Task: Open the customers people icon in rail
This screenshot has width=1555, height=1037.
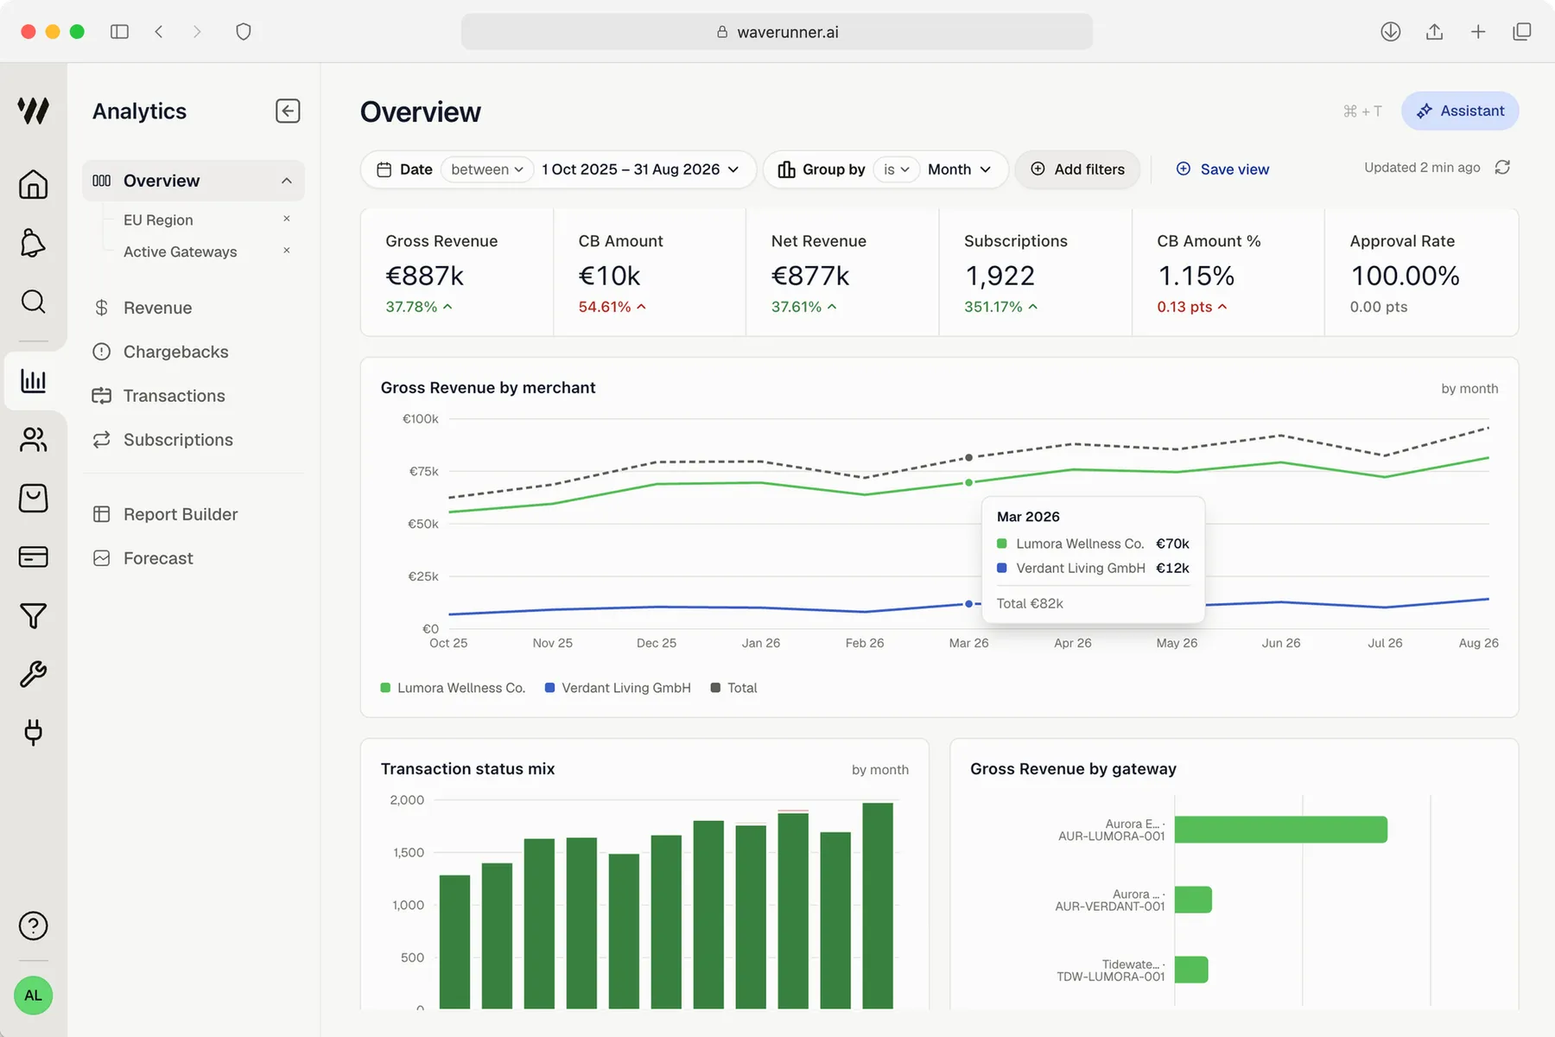Action: [33, 439]
